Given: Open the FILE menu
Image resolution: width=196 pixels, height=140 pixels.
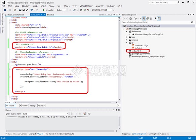Looking at the screenshot, I should pos(3,6).
